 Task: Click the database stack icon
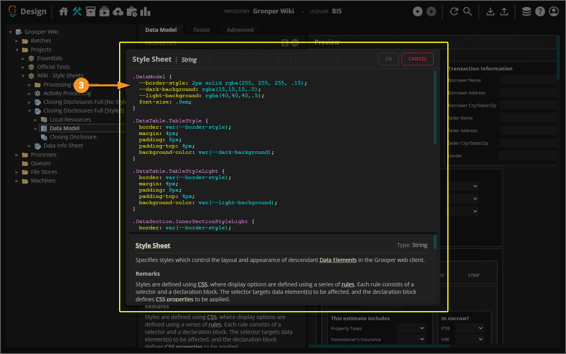click(x=526, y=11)
